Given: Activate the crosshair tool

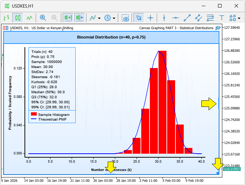Looking at the screenshot, I should pos(150,17).
